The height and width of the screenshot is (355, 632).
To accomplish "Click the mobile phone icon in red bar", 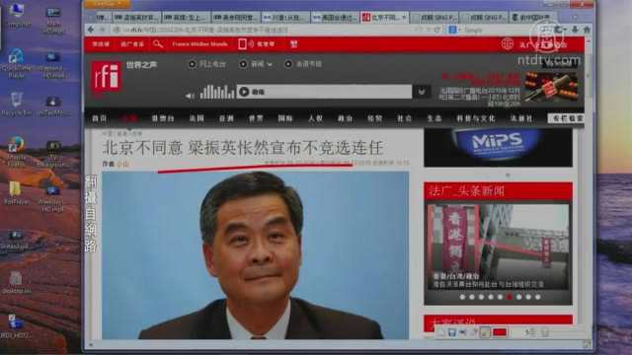I will click(242, 44).
